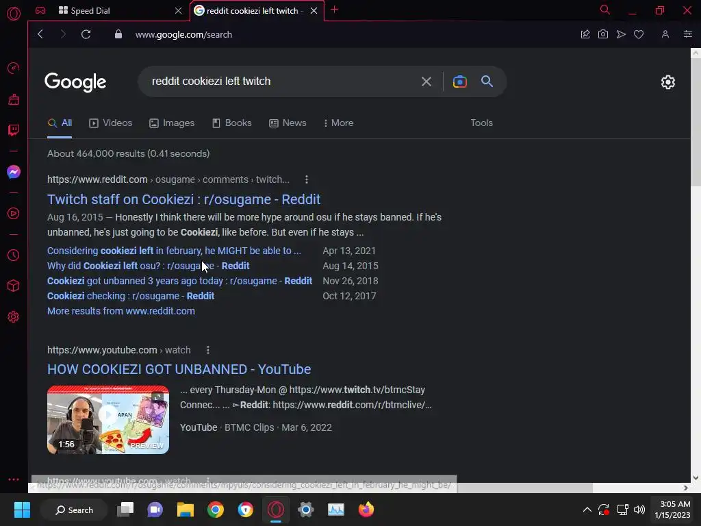Screen dimensions: 701x526
Task: Switch to Videos results
Action: point(110,123)
